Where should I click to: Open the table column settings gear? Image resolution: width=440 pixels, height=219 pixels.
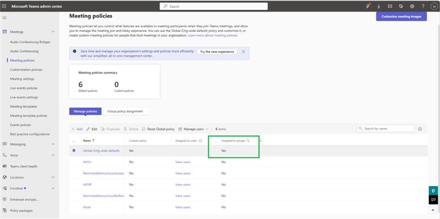point(420,129)
